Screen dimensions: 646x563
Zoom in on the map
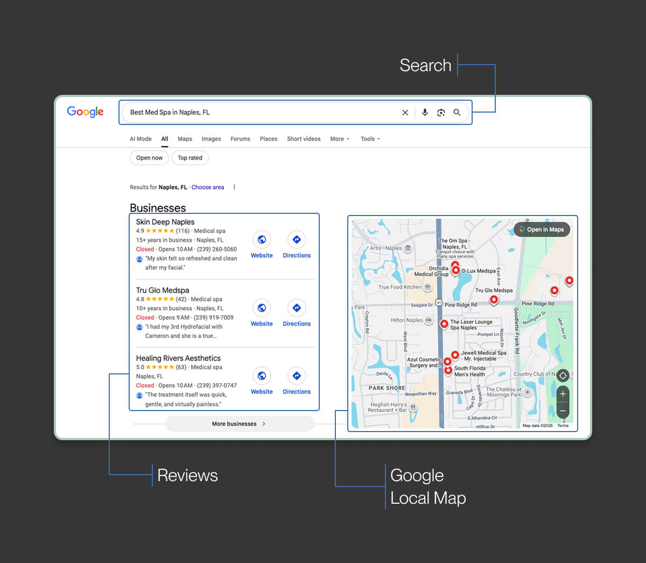point(563,394)
